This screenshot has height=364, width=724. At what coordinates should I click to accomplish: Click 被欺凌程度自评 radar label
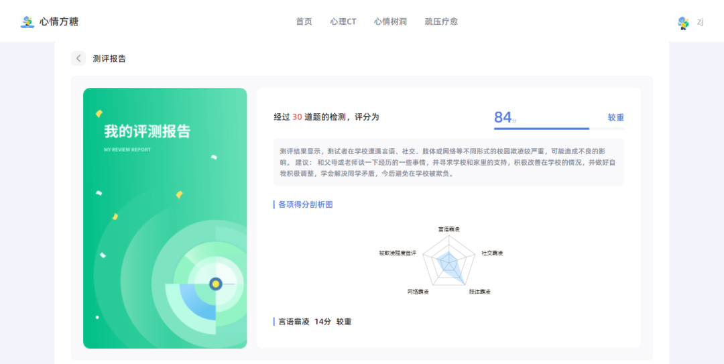coord(398,253)
